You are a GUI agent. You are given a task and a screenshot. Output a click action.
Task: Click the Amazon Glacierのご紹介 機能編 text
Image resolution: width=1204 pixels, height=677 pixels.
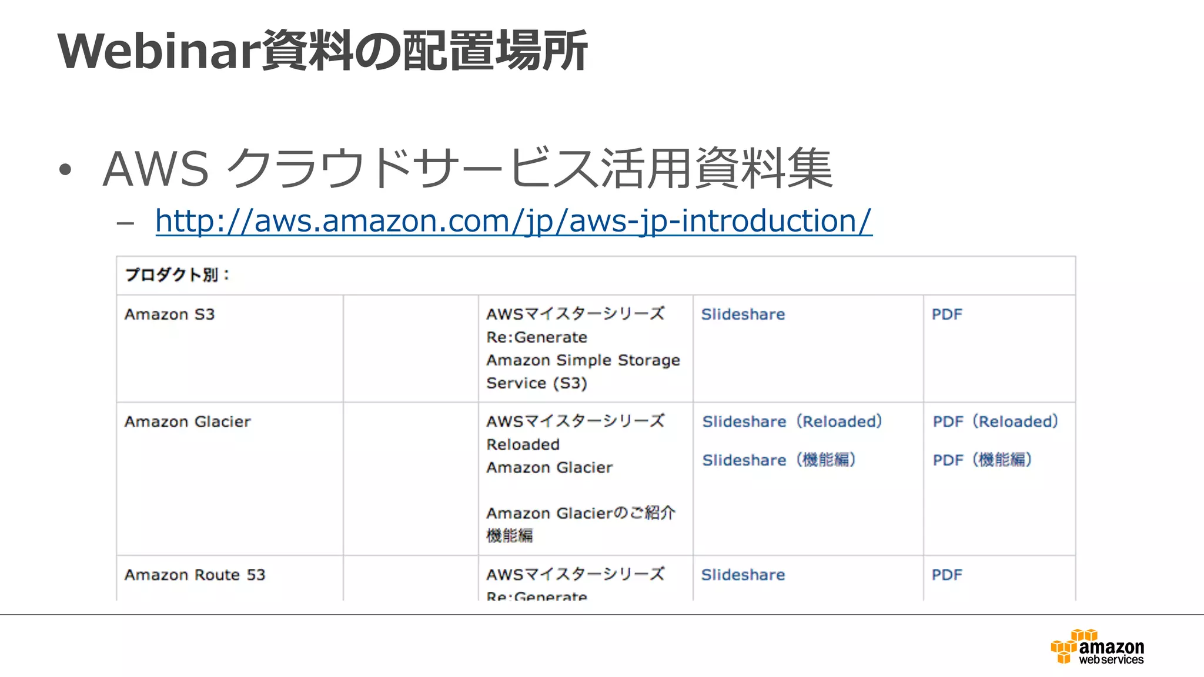(x=580, y=524)
